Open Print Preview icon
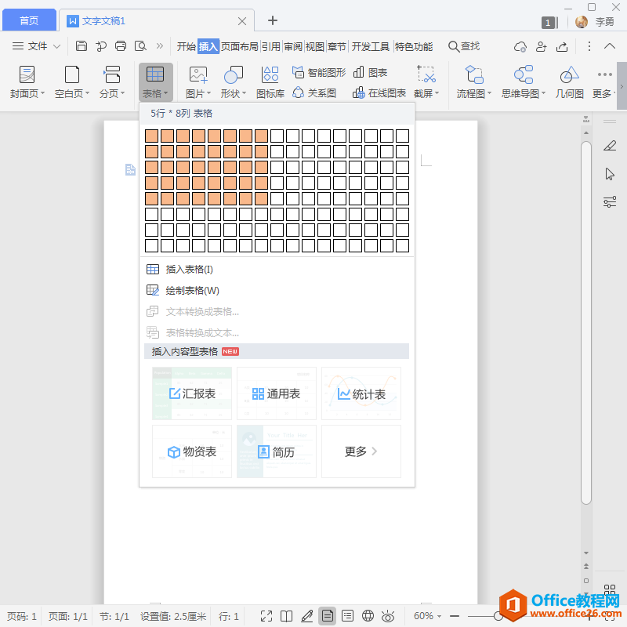 tap(140, 46)
